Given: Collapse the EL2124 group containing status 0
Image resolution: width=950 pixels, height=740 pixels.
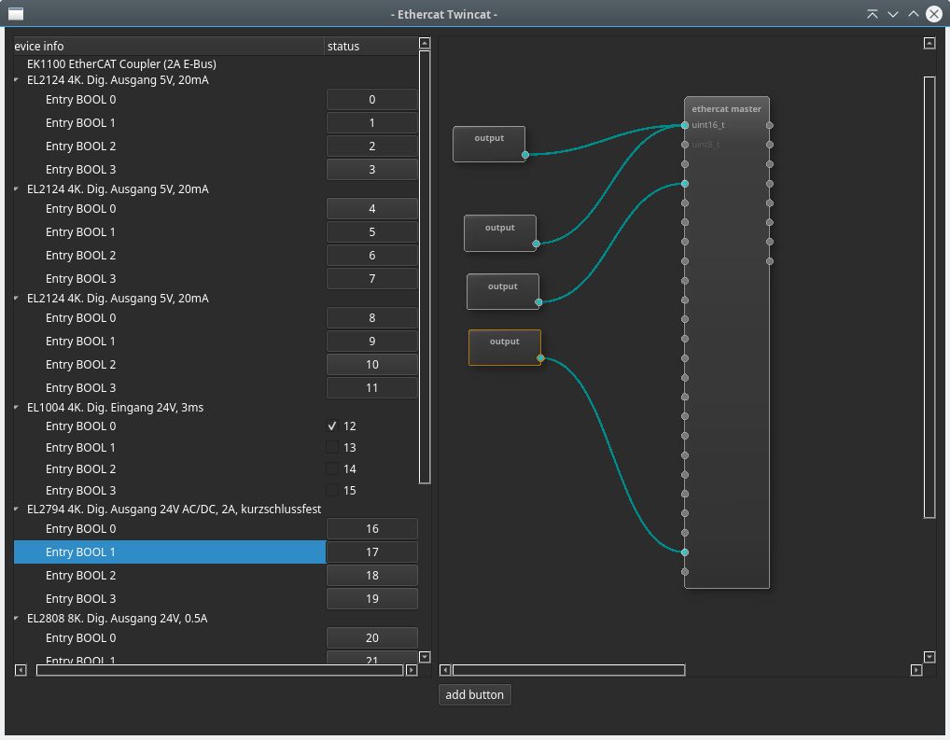Looking at the screenshot, I should point(17,80).
